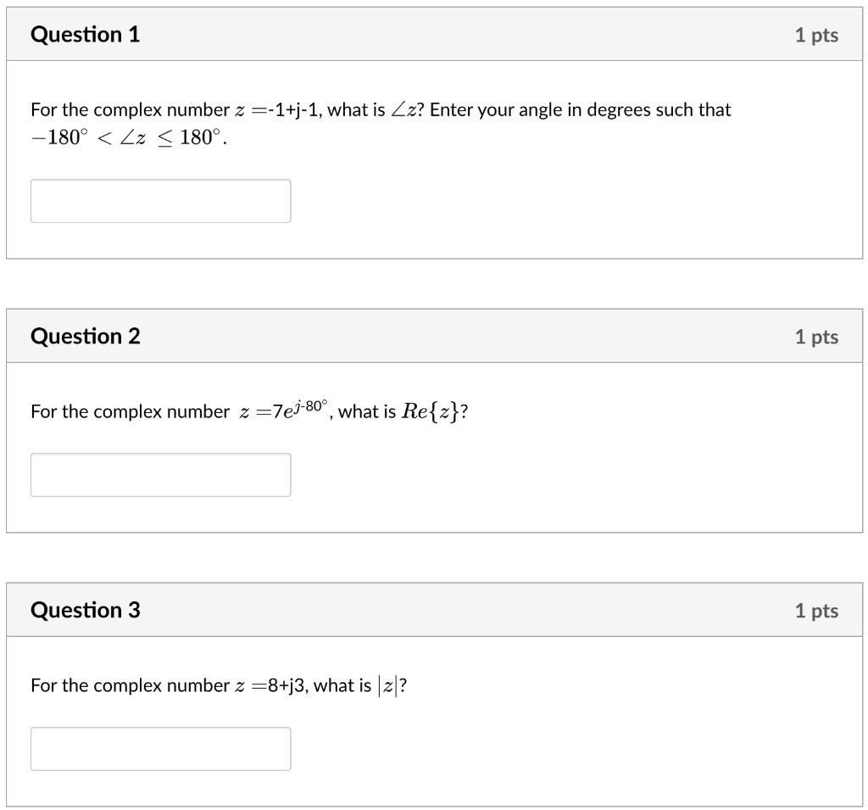The width and height of the screenshot is (868, 810).
Task: Select the Question 1 header
Action: [85, 34]
